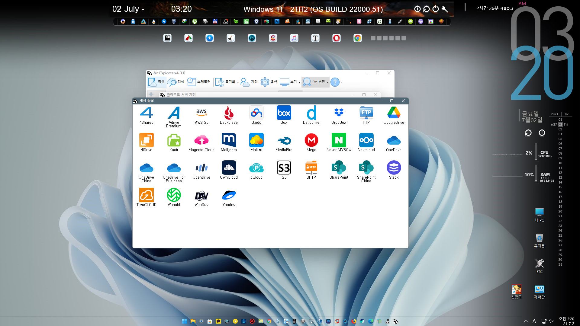Image resolution: width=580 pixels, height=326 pixels.
Task: Open the 탐색 (Explore) toolbar button
Action: point(156,82)
